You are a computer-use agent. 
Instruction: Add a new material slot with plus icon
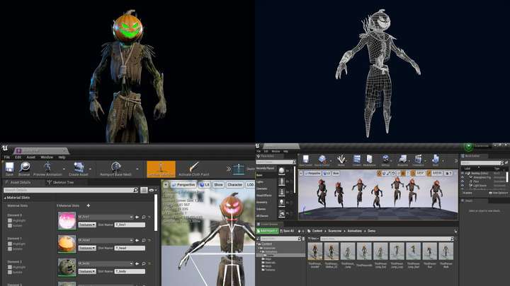(88, 205)
